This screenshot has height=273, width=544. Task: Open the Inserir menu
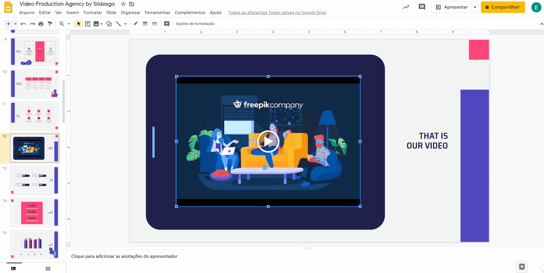click(73, 13)
